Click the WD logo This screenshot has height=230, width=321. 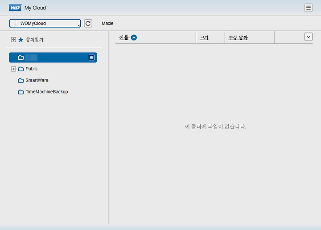(15, 8)
